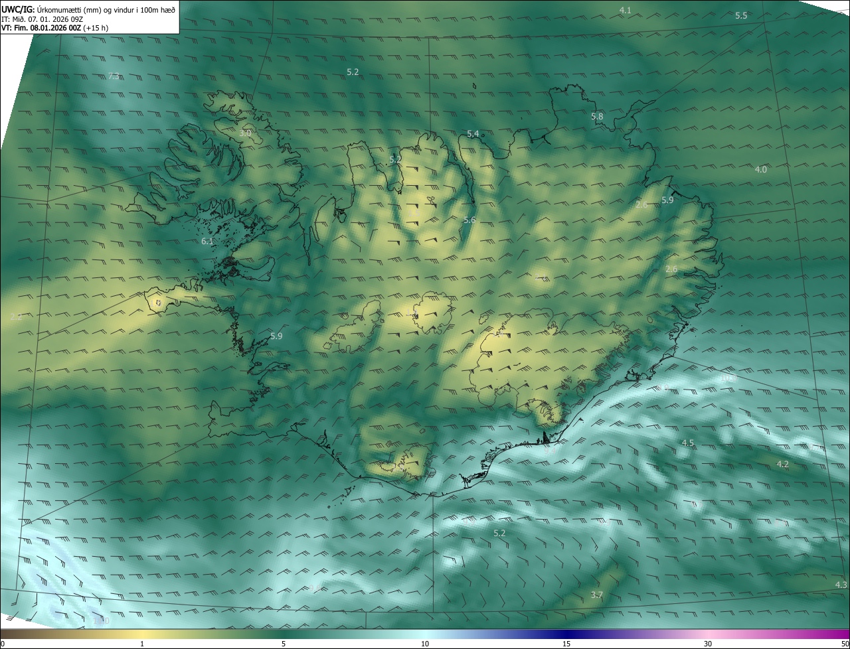The height and width of the screenshot is (649, 850).
Task: Click the '6.1' value label on the map
Action: pos(207,241)
